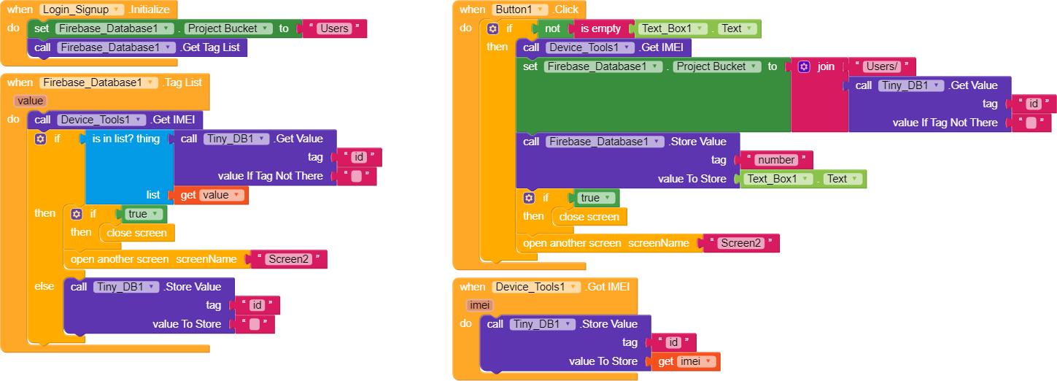Image resolution: width=1057 pixels, height=381 pixels.
Task: Select the empty 'value If Tag Not There' text in the join block
Action: (1031, 123)
